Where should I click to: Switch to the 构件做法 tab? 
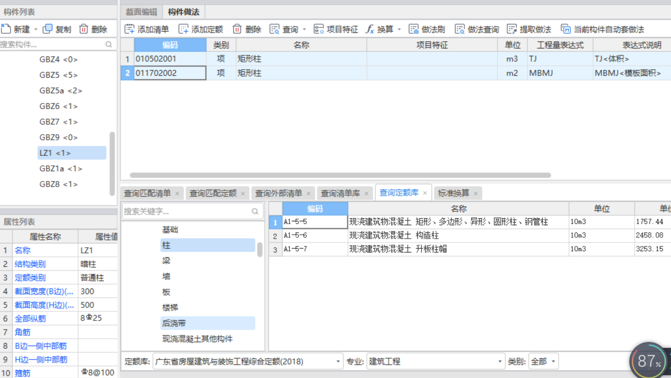[183, 12]
